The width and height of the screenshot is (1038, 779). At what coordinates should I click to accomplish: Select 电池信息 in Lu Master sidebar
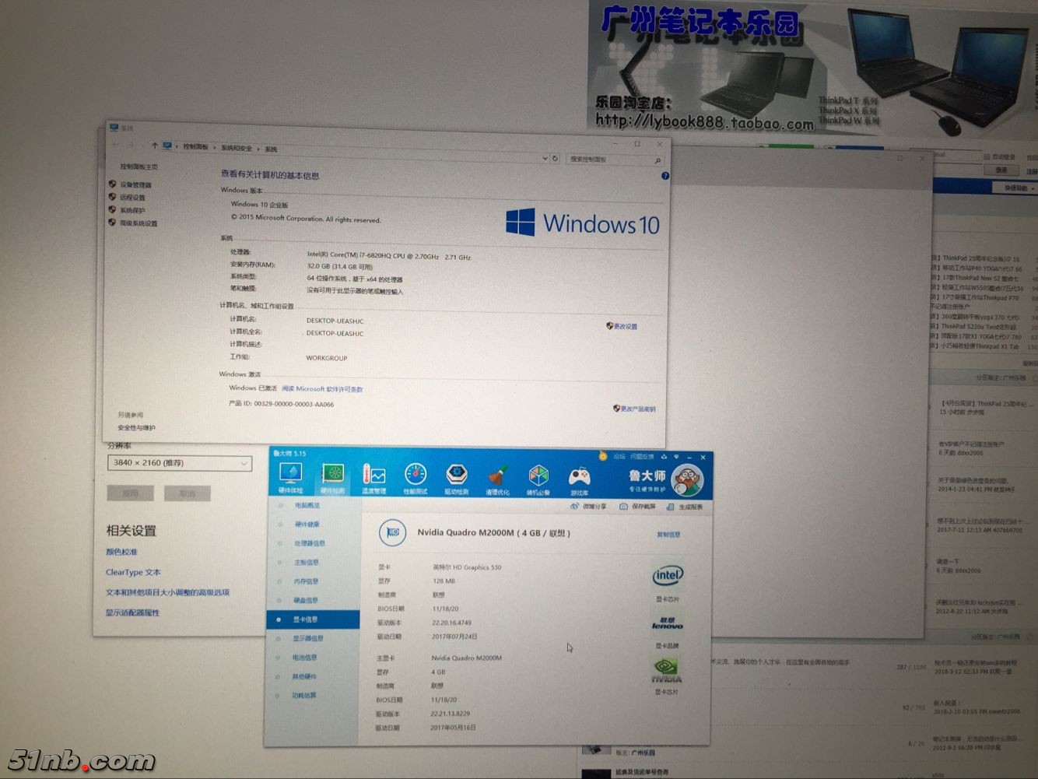pos(304,658)
